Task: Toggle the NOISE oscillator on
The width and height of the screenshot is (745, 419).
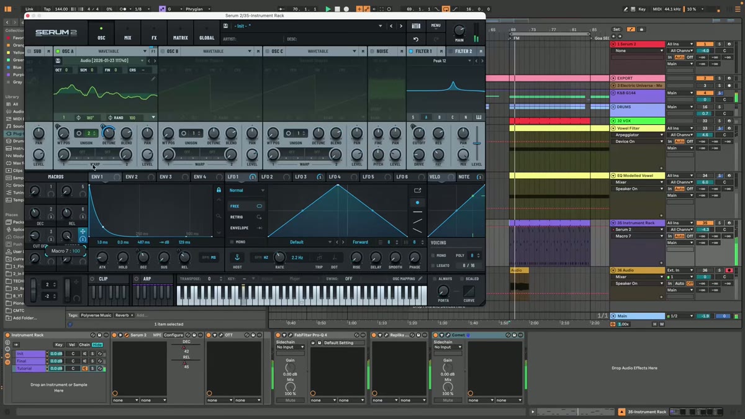Action: coord(372,52)
